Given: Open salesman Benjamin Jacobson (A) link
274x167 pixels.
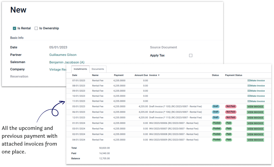Looking at the screenshot, I should point(67,62).
